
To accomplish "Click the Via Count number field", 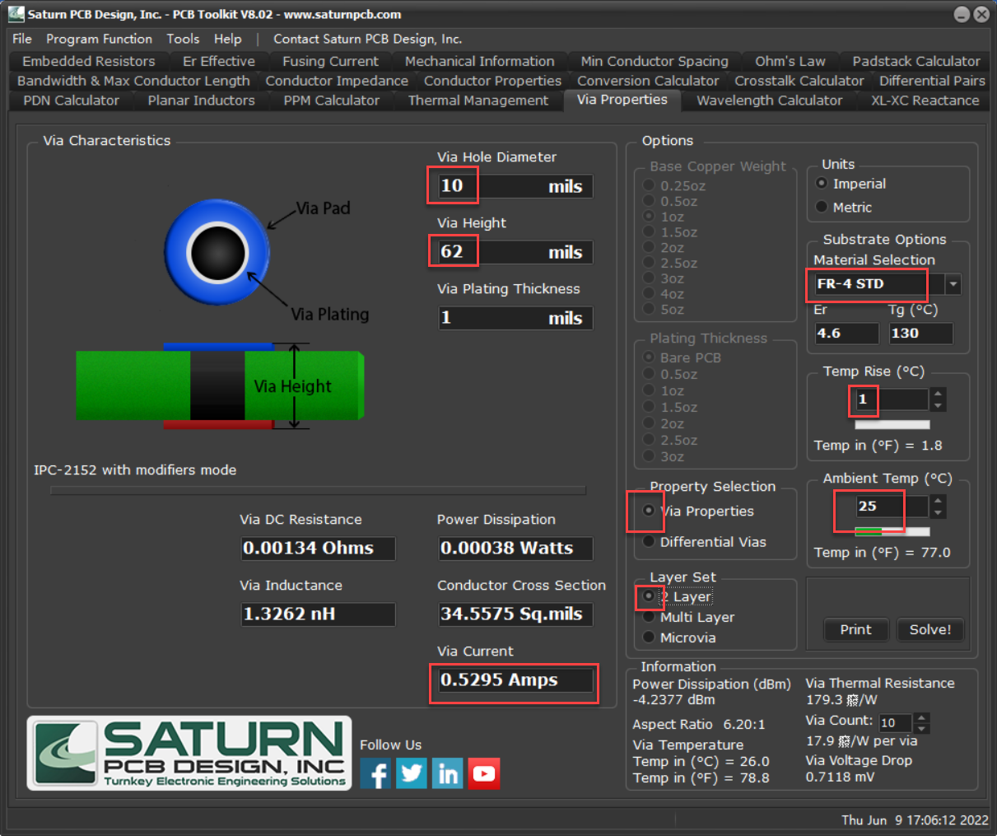I will pyautogui.click(x=896, y=723).
